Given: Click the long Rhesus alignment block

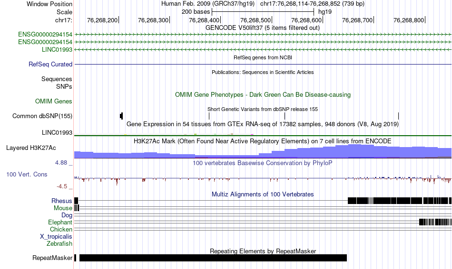Looking at the screenshot, I should pos(400,201).
